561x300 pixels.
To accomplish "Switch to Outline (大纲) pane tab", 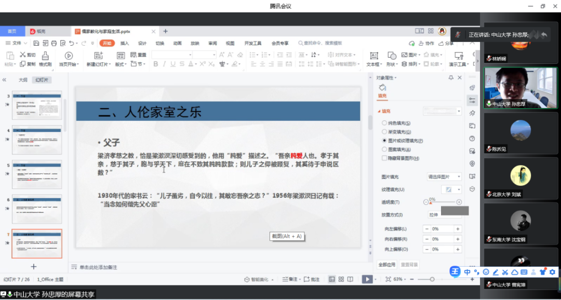I will (23, 80).
